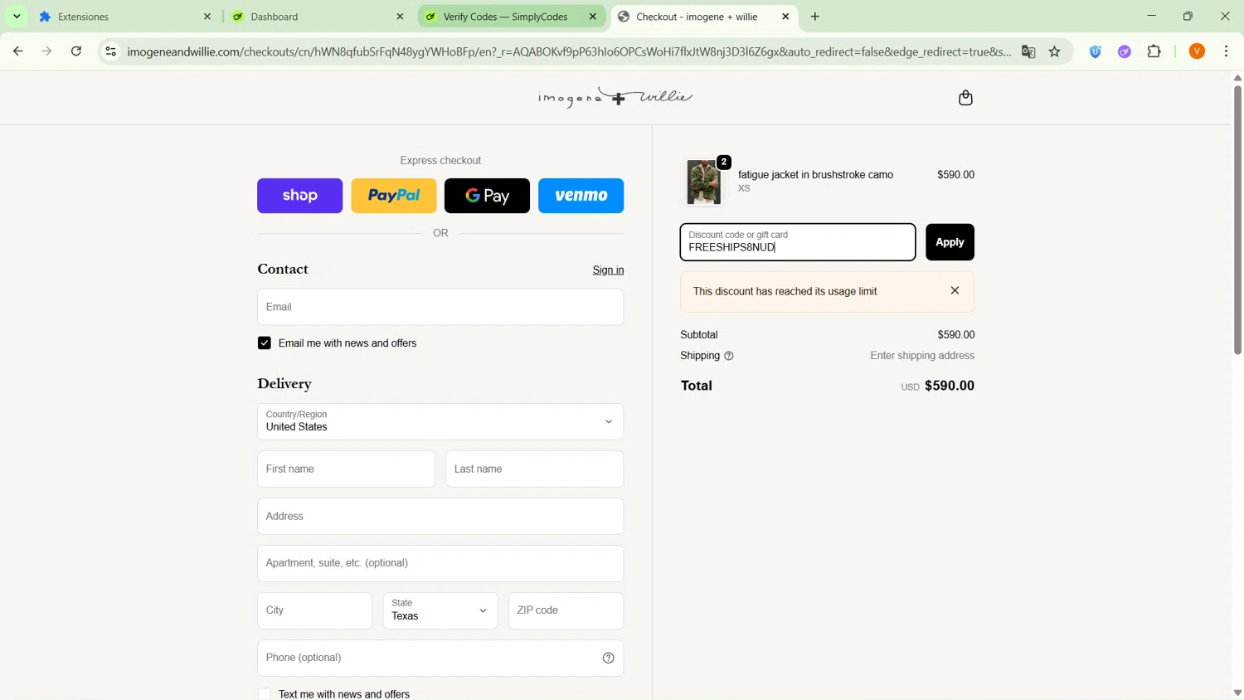Open the Bitwarden shield extension icon
Image resolution: width=1244 pixels, height=700 pixels.
(x=1096, y=51)
